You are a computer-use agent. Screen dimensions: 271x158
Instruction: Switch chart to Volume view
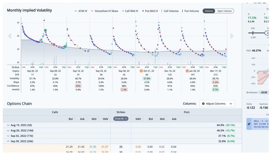tap(209, 11)
